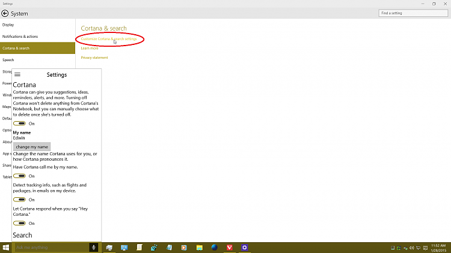Click the 'My name' label

(x=22, y=132)
